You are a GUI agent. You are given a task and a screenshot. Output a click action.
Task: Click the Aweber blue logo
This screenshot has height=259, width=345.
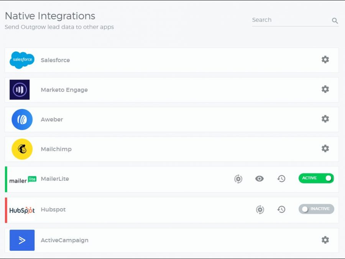coord(22,119)
